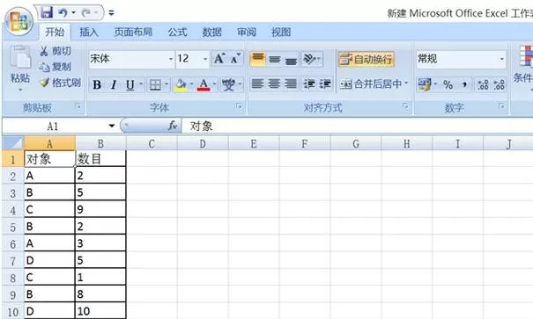Activate 格式刷 format painter
Screen dimensions: 533x319
coord(60,83)
